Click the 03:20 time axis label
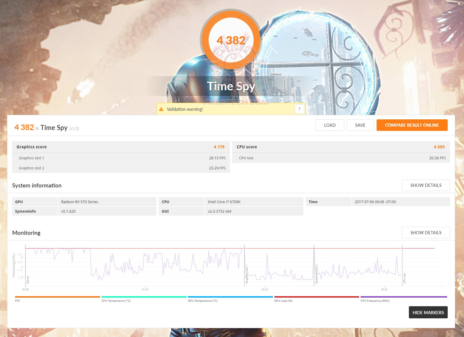464x337 pixels. click(x=265, y=290)
